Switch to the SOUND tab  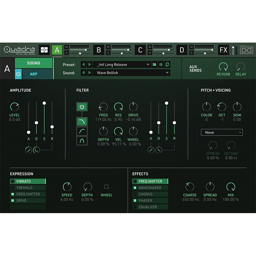click(x=34, y=63)
